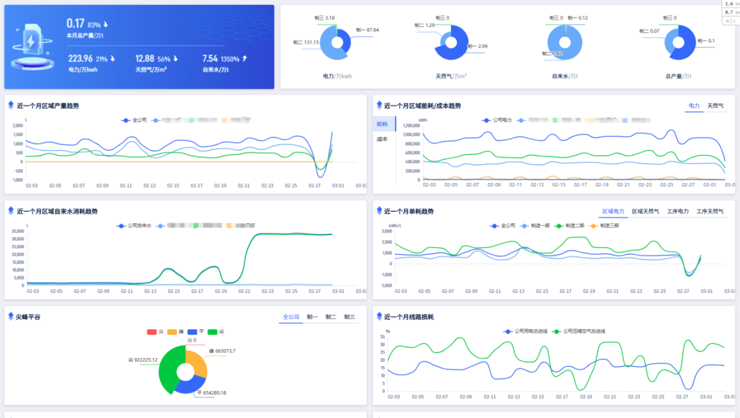The image size is (740, 418).
Task: Switch to the 区域天然气 tab
Action: (645, 212)
